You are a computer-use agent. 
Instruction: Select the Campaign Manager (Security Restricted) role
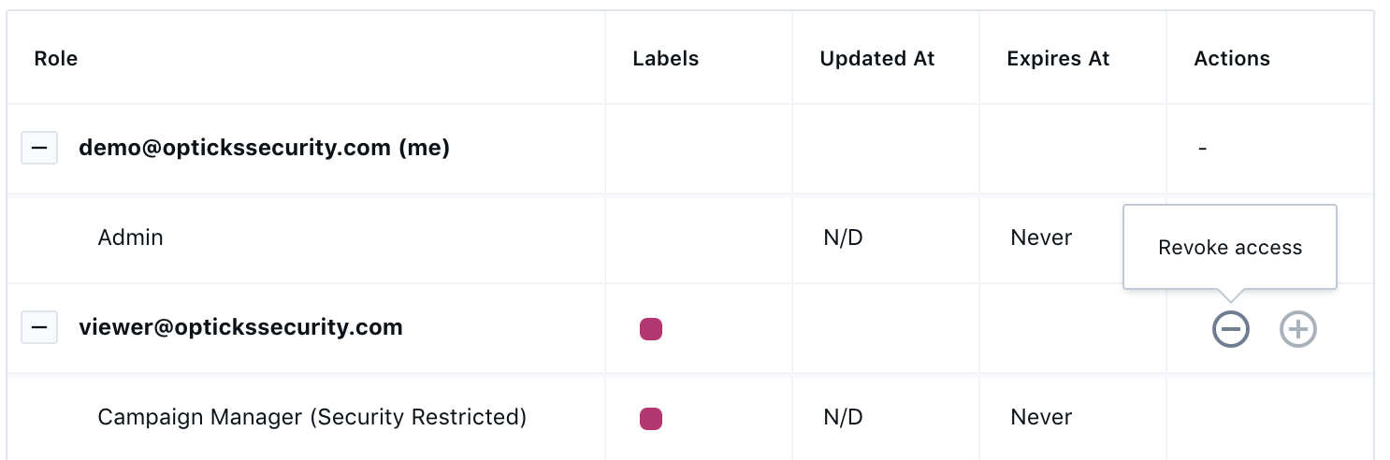(312, 417)
